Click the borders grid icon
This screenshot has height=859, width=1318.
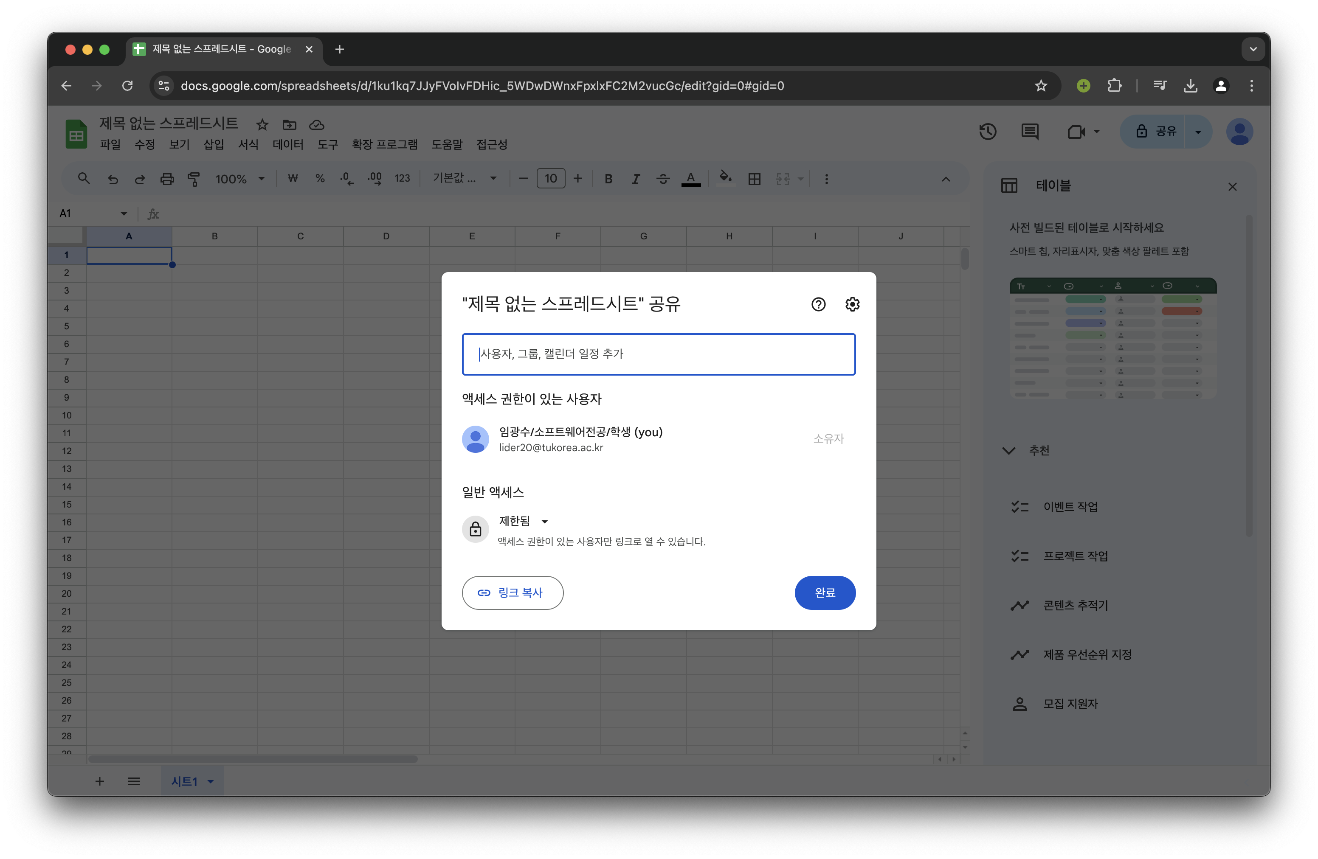[x=754, y=179]
